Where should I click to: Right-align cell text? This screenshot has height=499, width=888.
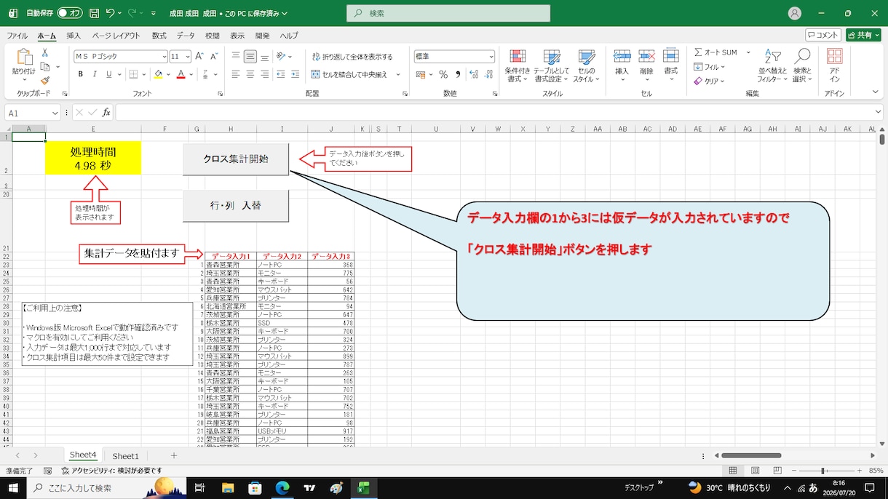[x=265, y=74]
